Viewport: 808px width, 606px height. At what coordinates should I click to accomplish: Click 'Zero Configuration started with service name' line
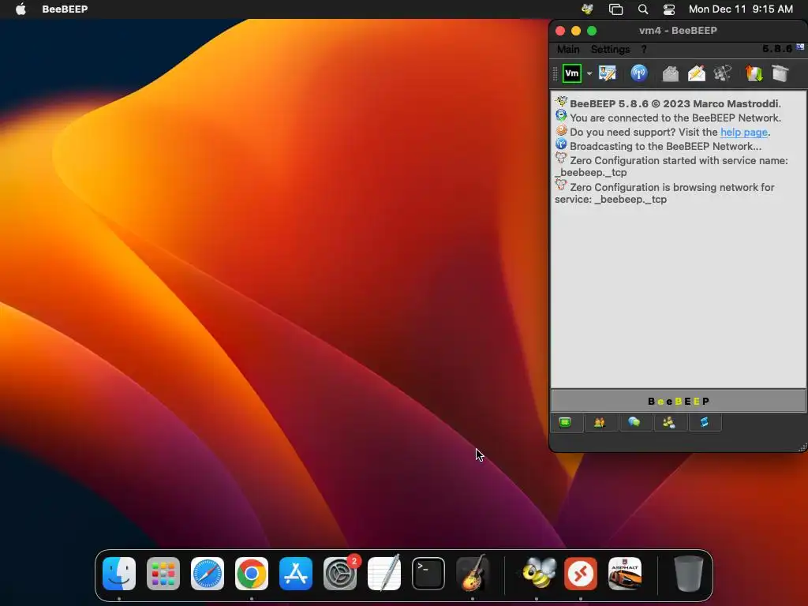point(671,166)
